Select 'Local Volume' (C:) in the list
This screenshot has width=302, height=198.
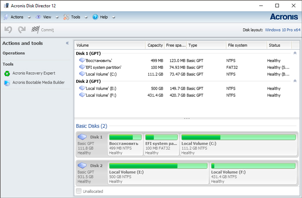(101, 74)
